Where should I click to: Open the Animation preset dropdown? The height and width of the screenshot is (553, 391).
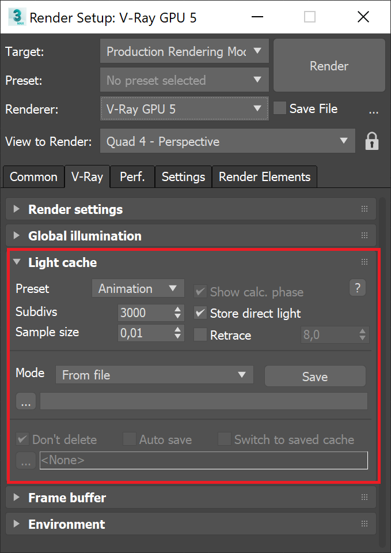[x=138, y=288]
